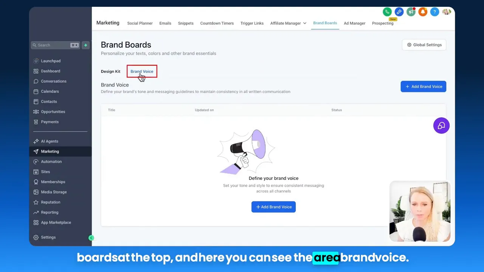Click the Global Settings button
This screenshot has height=272, width=484.
click(x=424, y=45)
